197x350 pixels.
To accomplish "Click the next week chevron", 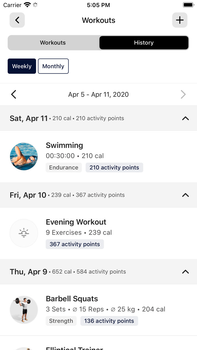I will pos(183,94).
